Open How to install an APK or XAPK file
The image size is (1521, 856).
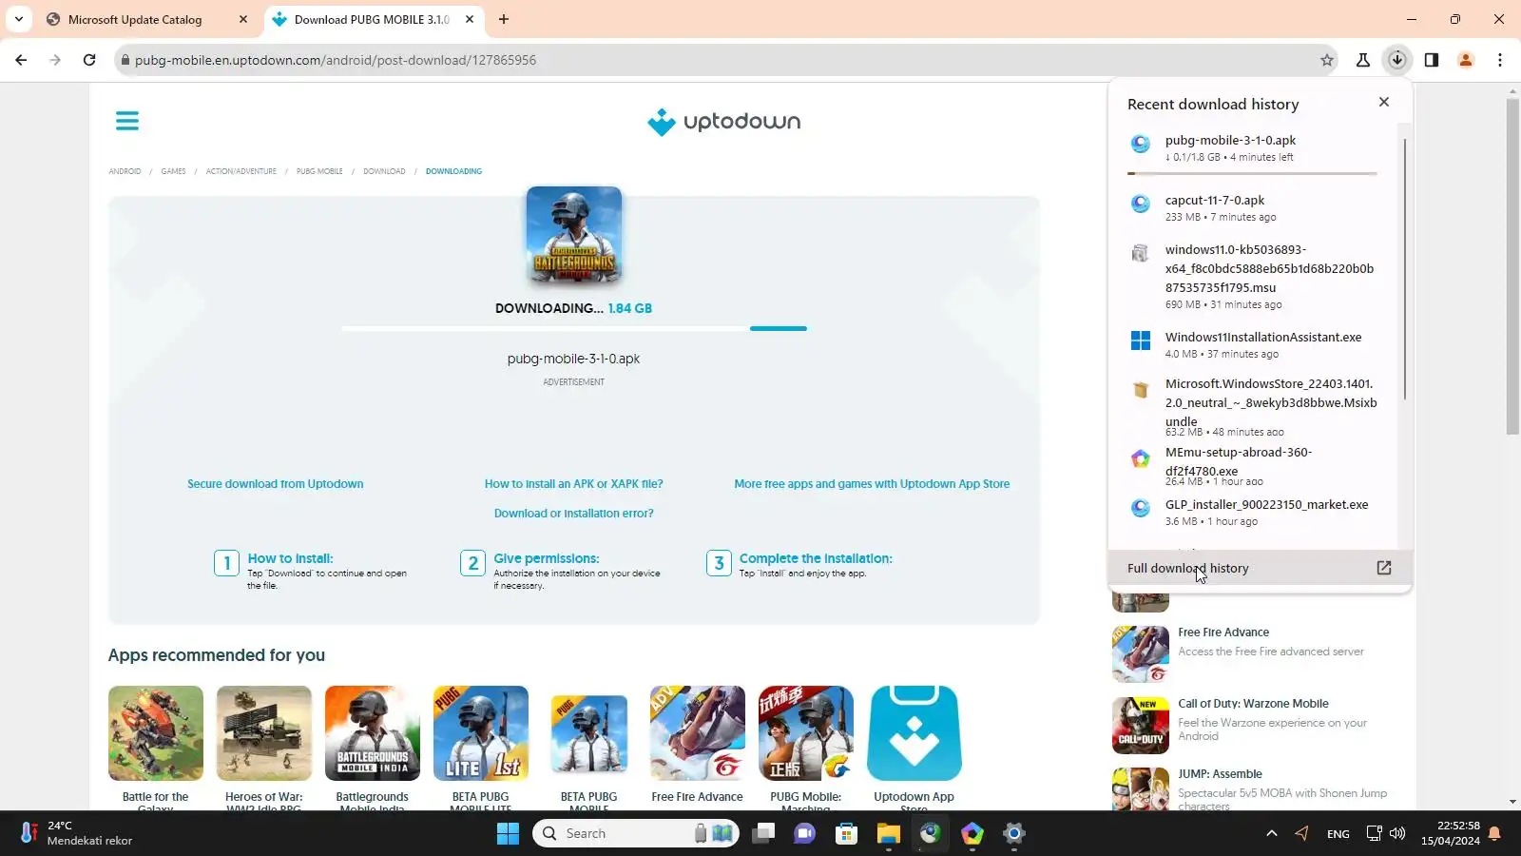click(574, 484)
